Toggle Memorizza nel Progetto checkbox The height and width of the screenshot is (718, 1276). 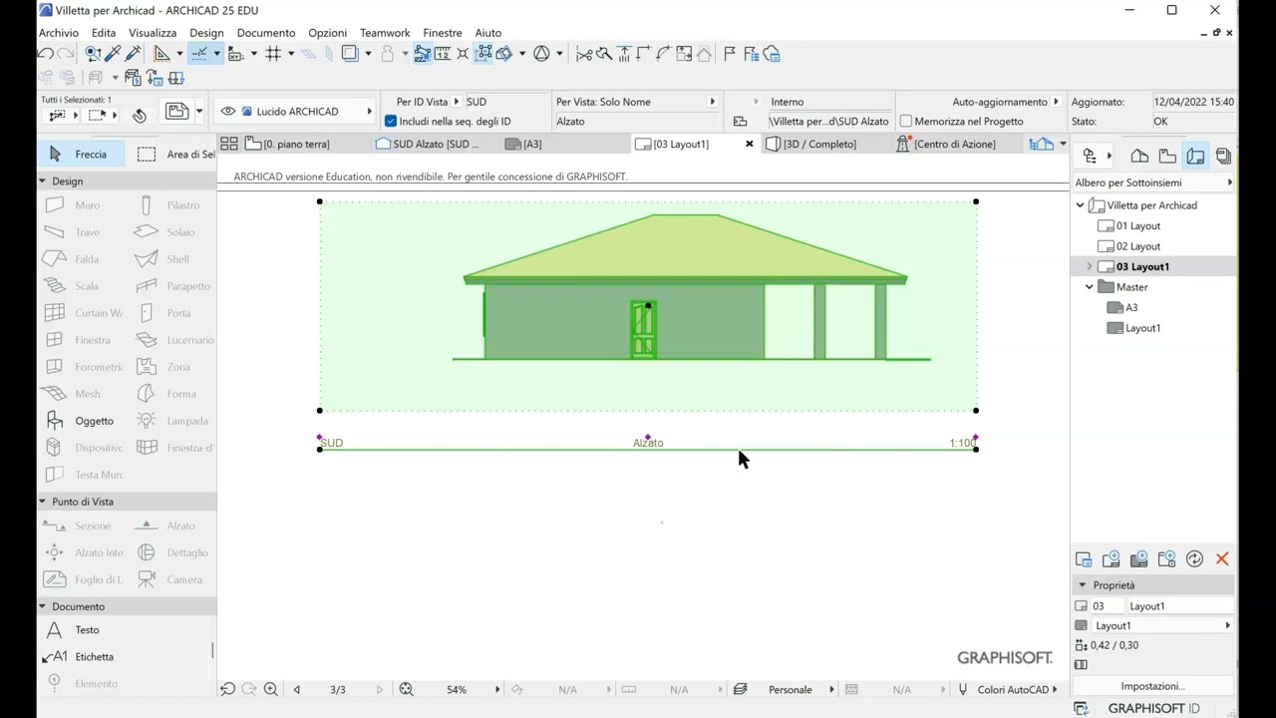pos(906,122)
